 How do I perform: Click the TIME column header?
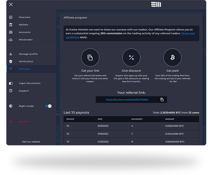pyautogui.click(x=100, y=119)
